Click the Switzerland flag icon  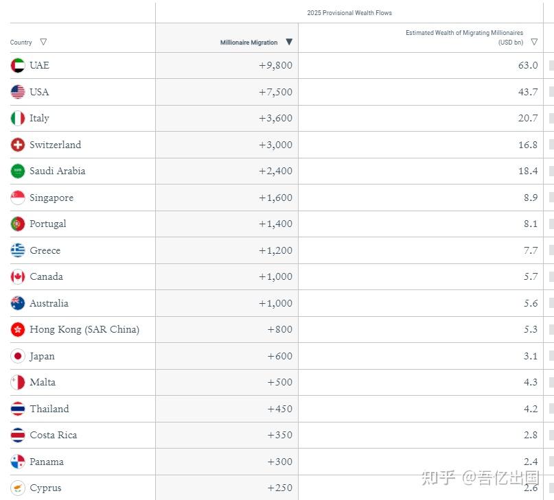pyautogui.click(x=18, y=145)
